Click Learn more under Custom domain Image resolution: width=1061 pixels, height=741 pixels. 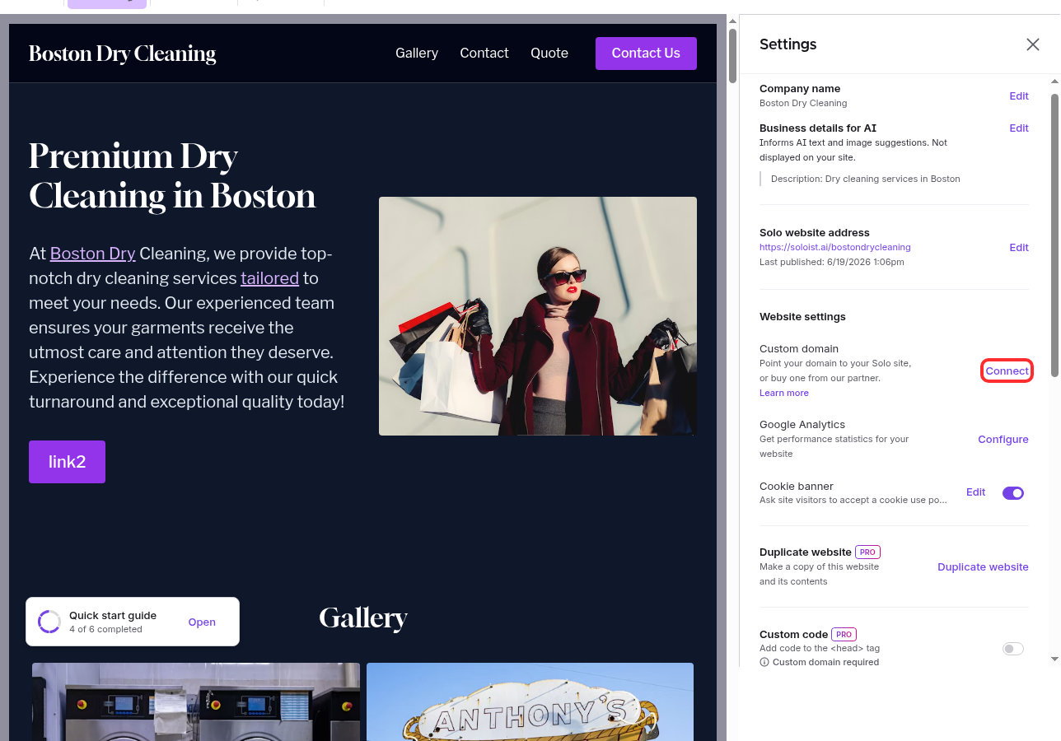tap(784, 393)
